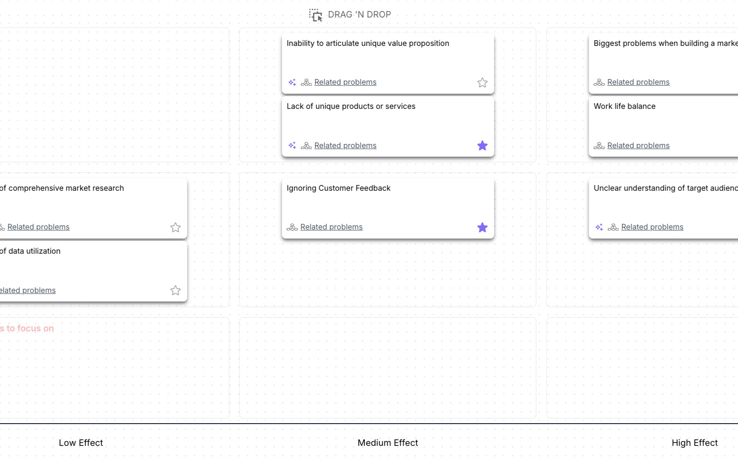Open Related problems for 'Work life balance'
The width and height of the screenshot is (738, 461).
638,146
